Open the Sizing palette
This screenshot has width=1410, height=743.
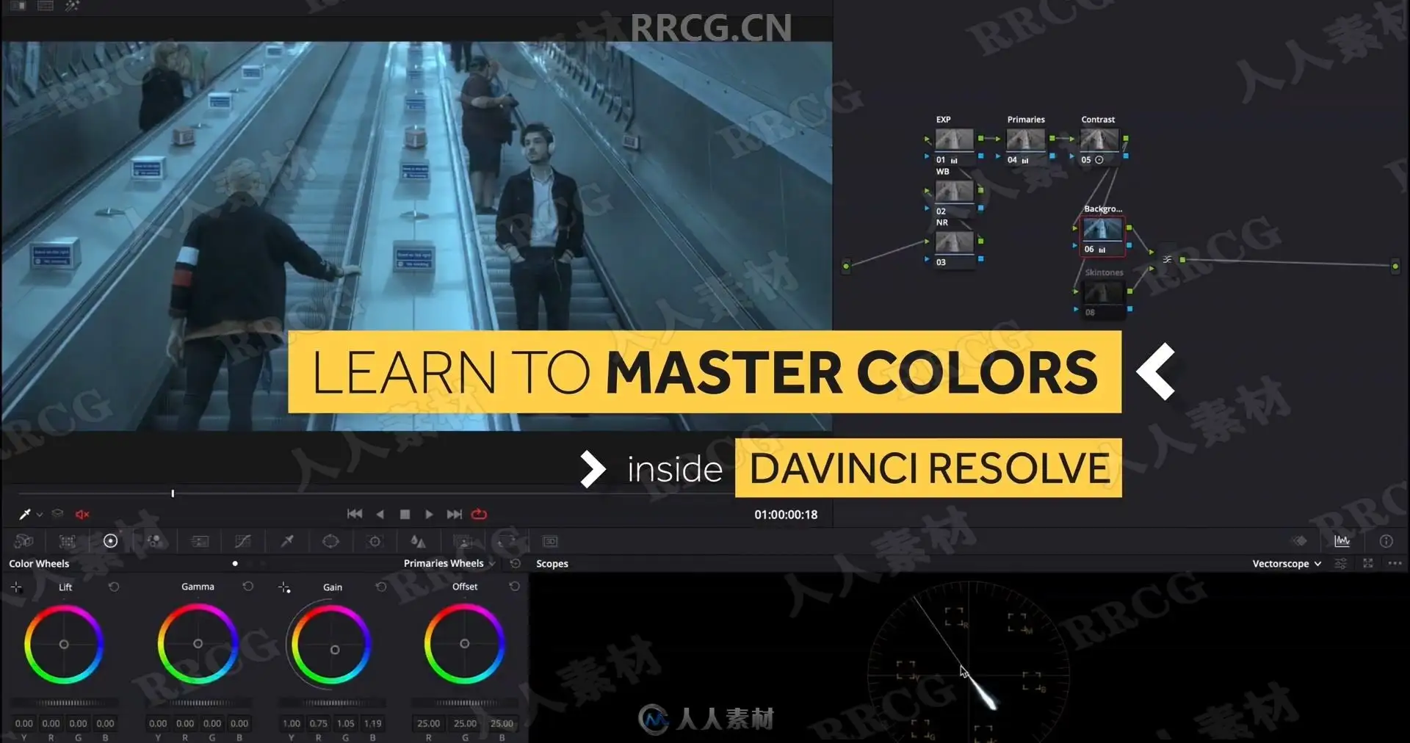click(x=506, y=541)
